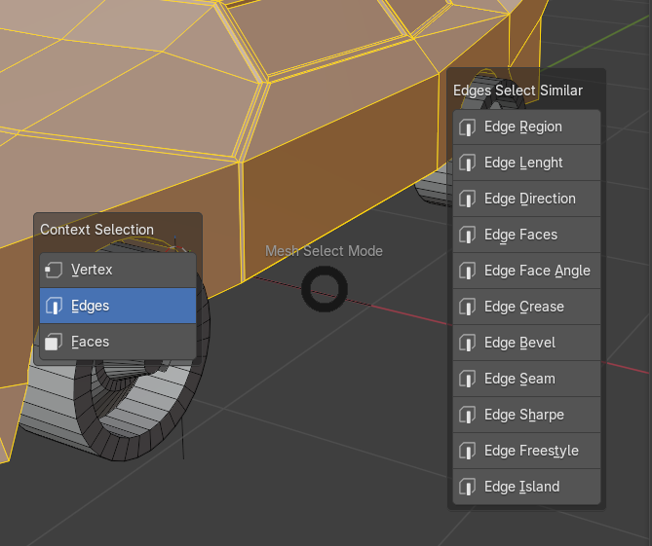Click the Context Selection title
652x546 pixels.
96,230
